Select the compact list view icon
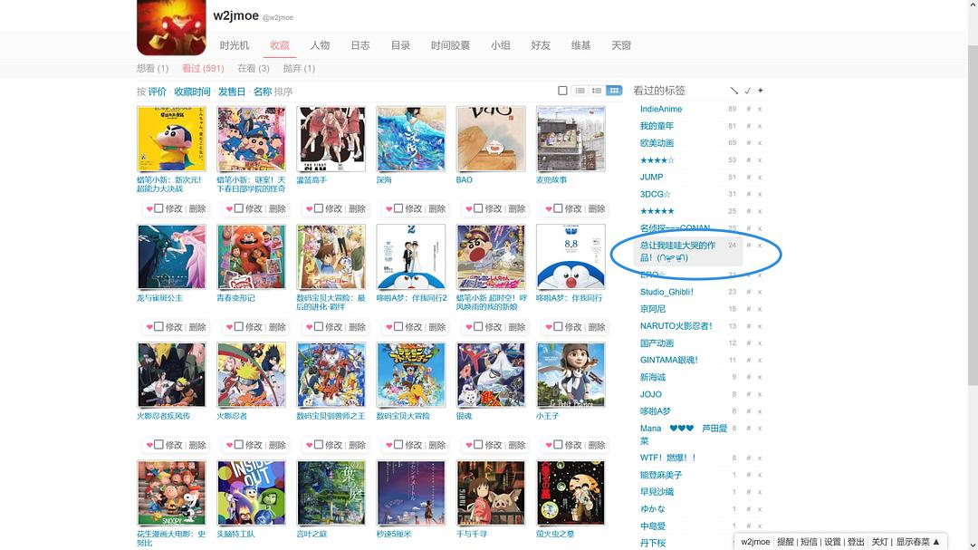The height and width of the screenshot is (550, 978). click(x=597, y=91)
